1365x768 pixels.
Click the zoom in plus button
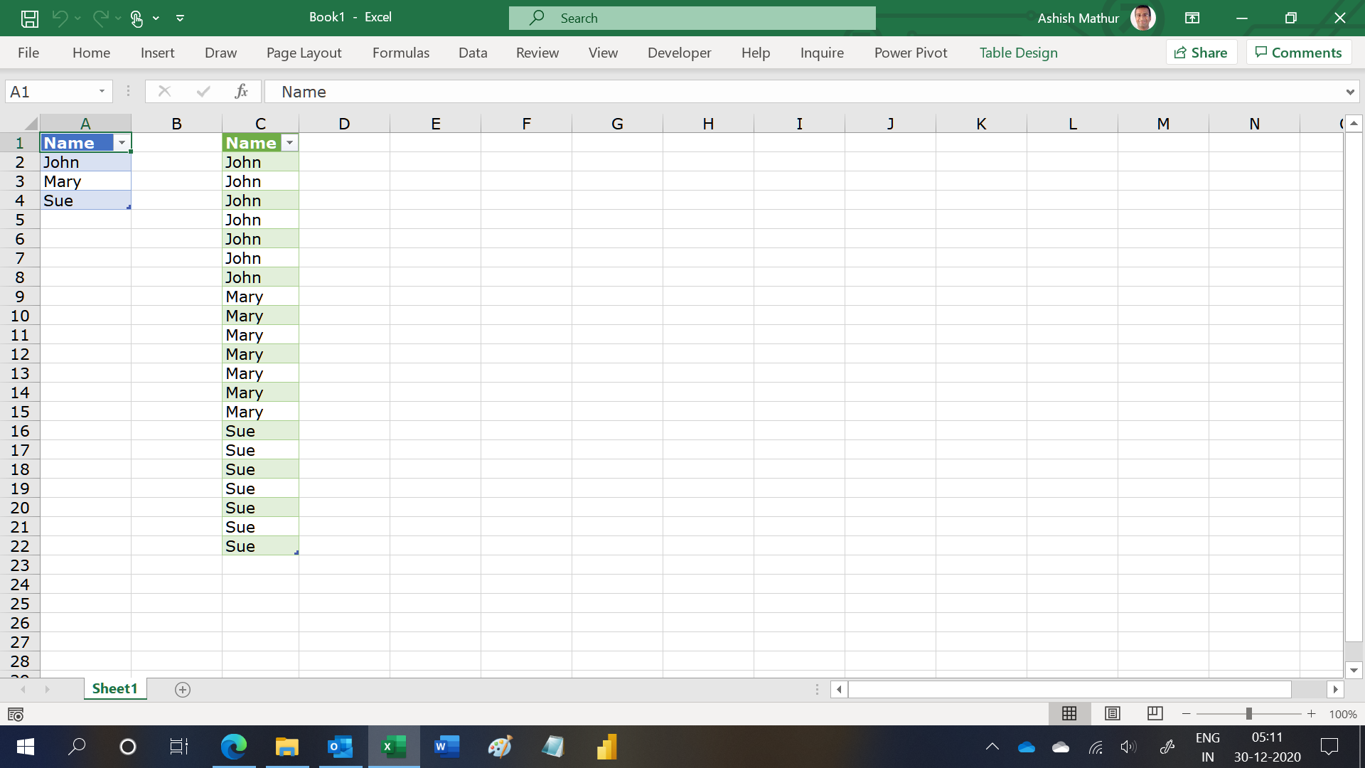pyautogui.click(x=1312, y=713)
